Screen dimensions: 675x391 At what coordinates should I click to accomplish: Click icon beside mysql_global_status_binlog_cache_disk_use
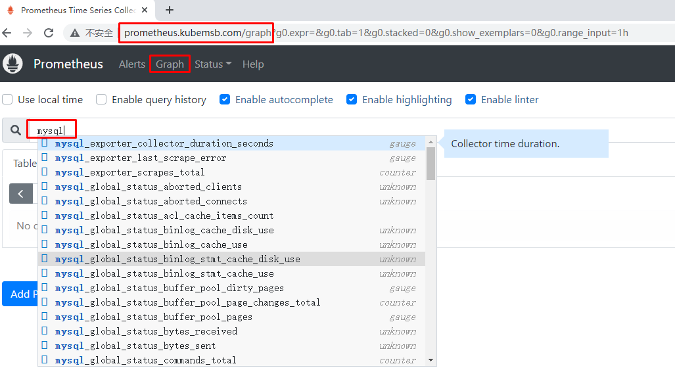coord(45,229)
